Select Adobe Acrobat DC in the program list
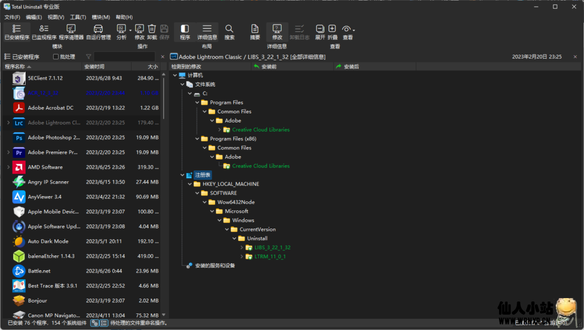The height and width of the screenshot is (330, 584). [50, 108]
